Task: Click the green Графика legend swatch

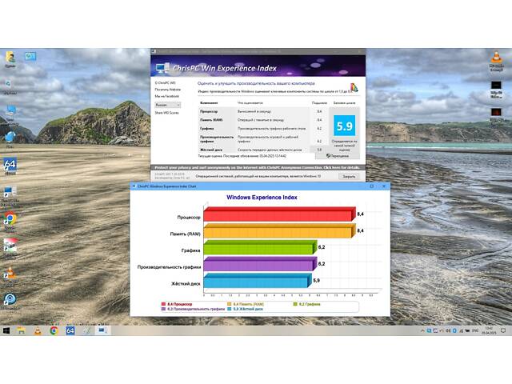Action: [x=295, y=304]
